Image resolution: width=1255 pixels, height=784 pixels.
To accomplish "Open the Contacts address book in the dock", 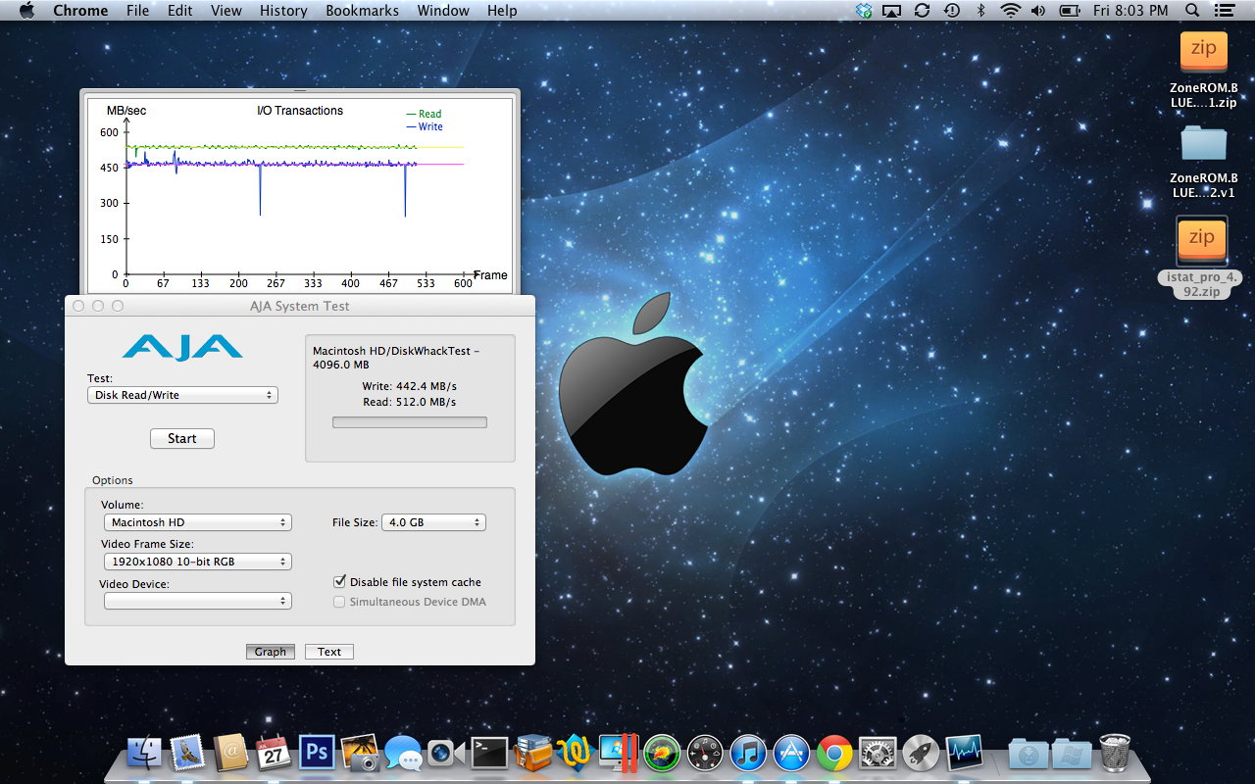I will [x=230, y=753].
